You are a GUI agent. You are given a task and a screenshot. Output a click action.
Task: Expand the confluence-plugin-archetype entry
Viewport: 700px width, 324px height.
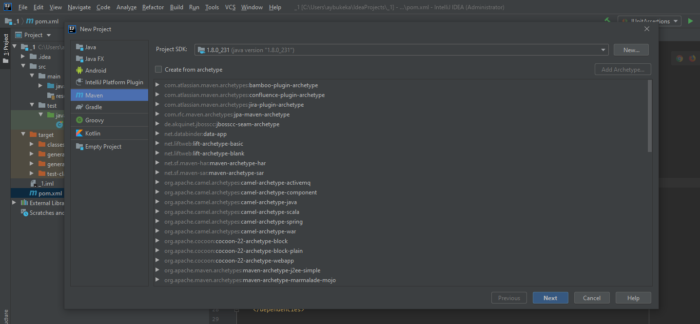pyautogui.click(x=157, y=95)
